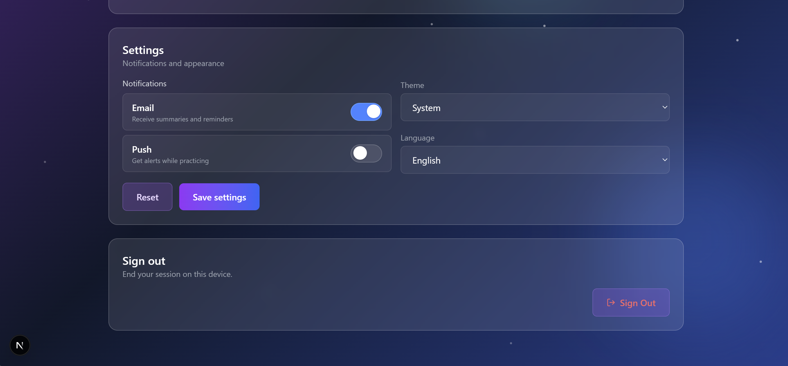This screenshot has height=366, width=788.
Task: Click the Email notification title
Action: click(143, 108)
